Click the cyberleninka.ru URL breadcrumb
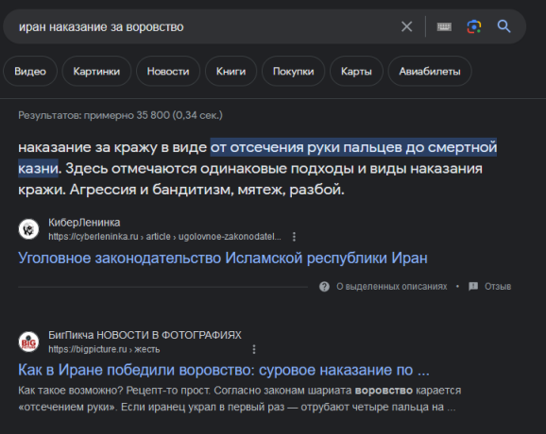546x434 pixels. point(164,237)
